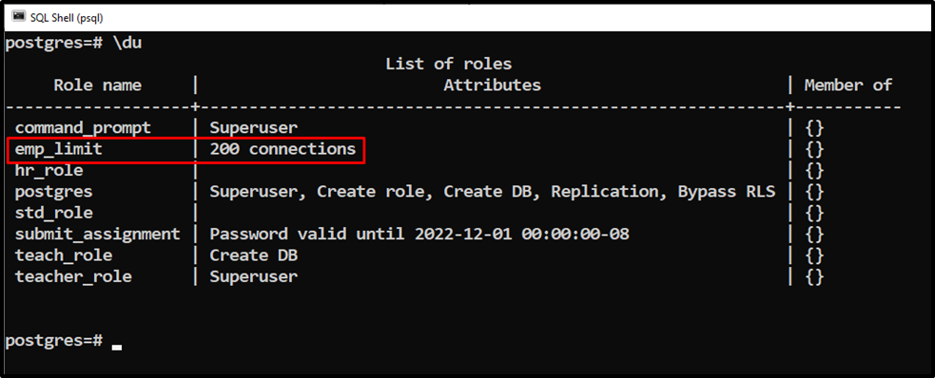935x378 pixels.
Task: Click the teacher_role role name
Action: pos(73,276)
